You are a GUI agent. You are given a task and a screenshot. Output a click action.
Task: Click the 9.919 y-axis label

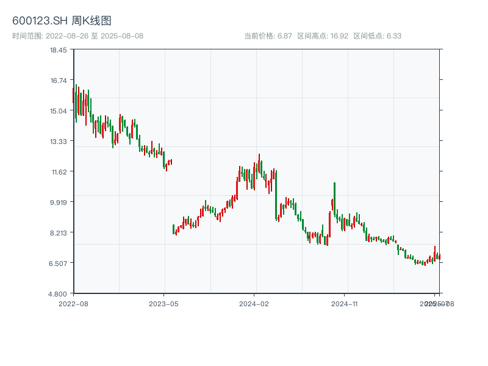pyautogui.click(x=58, y=202)
